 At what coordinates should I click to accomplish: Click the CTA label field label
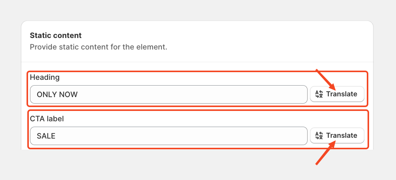pyautogui.click(x=47, y=119)
